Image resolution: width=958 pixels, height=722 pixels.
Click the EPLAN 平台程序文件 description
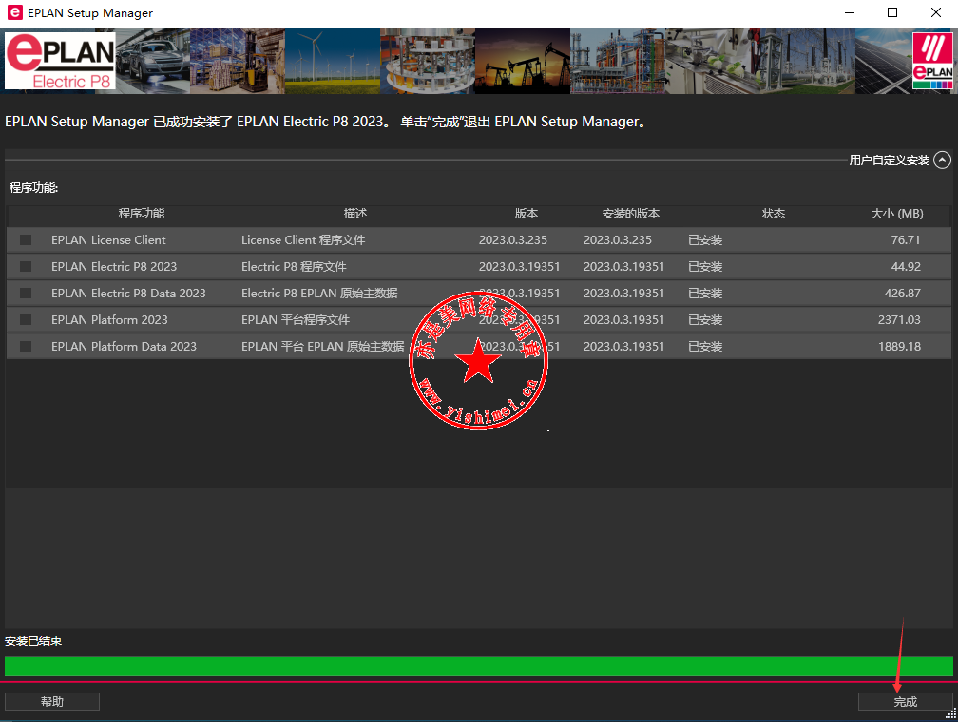tap(296, 319)
